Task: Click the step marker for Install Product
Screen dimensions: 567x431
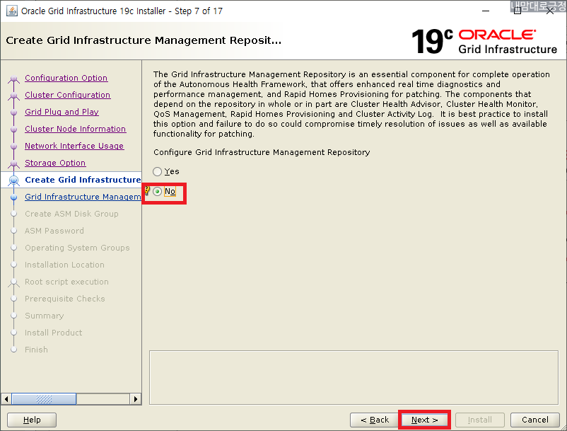Action: [x=13, y=333]
